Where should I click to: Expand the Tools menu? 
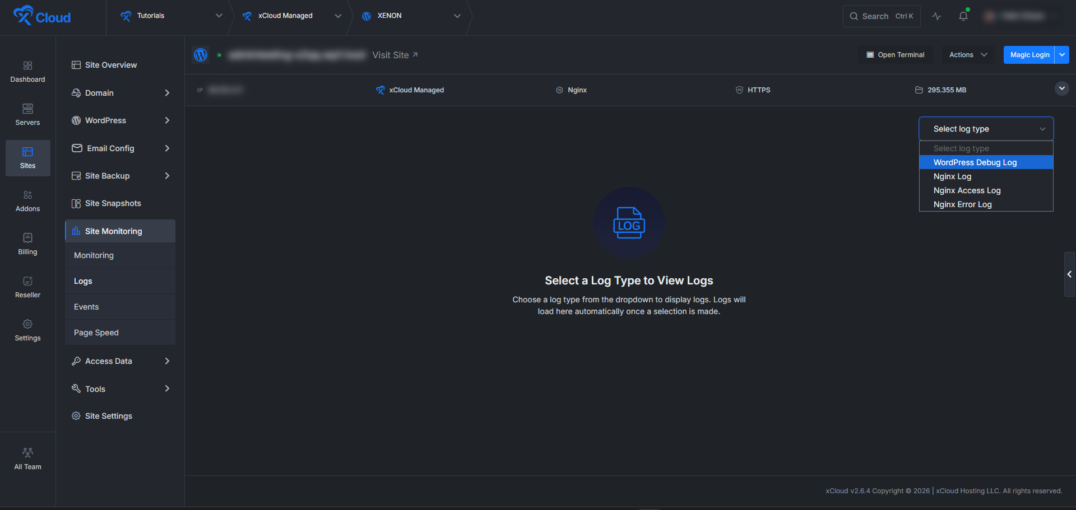point(120,389)
